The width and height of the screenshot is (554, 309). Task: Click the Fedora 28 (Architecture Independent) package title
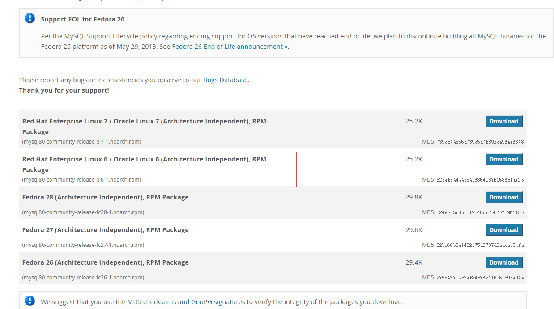106,197
